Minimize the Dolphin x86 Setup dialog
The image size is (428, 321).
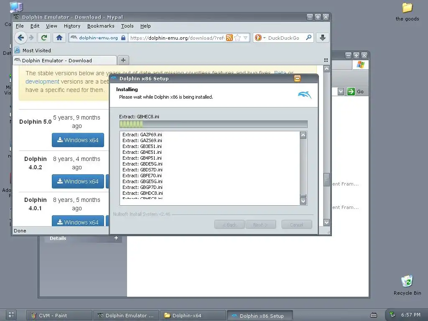coord(297,79)
